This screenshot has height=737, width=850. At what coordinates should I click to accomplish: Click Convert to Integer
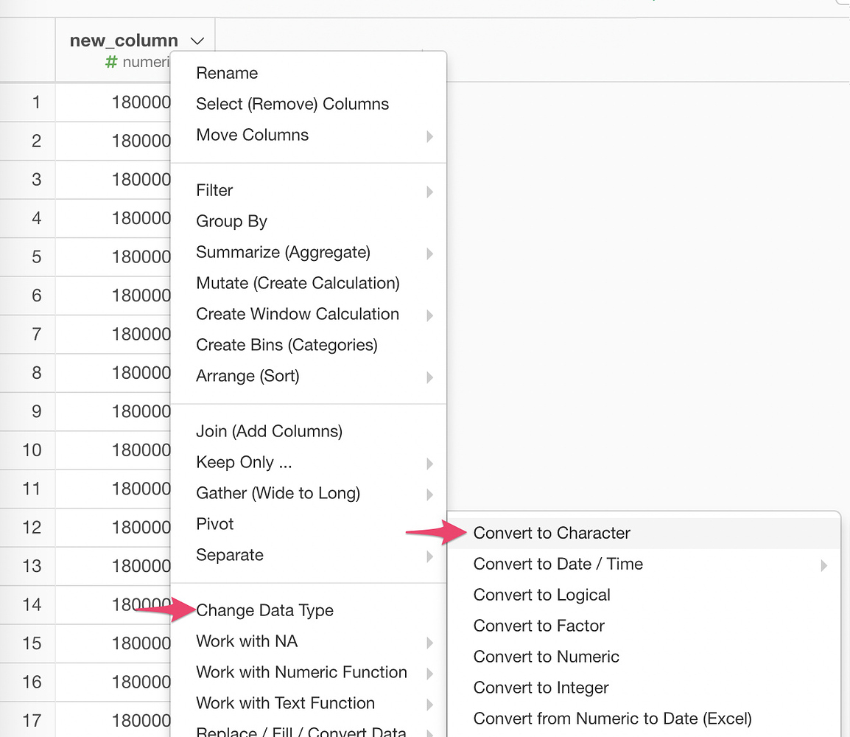[541, 688]
